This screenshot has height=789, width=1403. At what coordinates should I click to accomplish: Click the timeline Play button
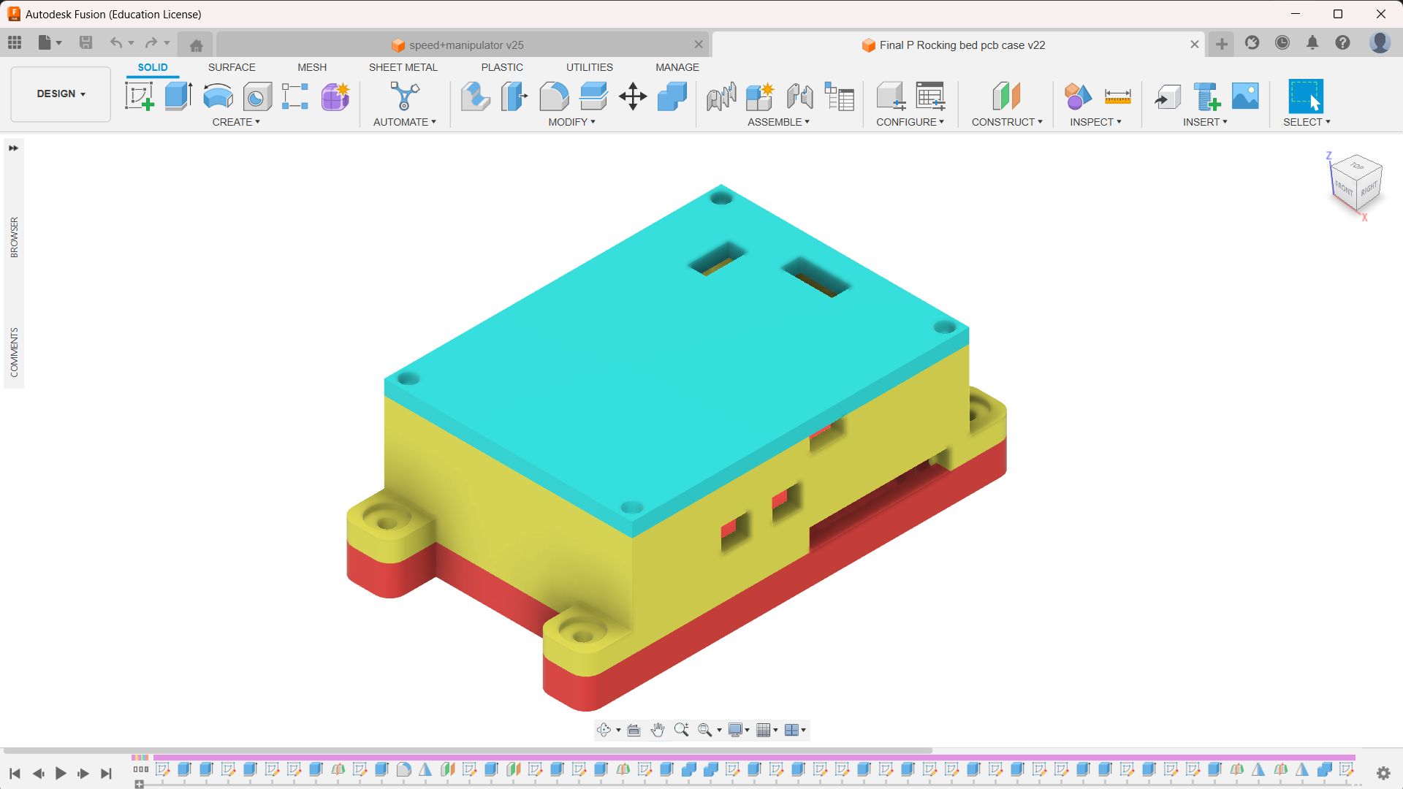click(x=61, y=773)
